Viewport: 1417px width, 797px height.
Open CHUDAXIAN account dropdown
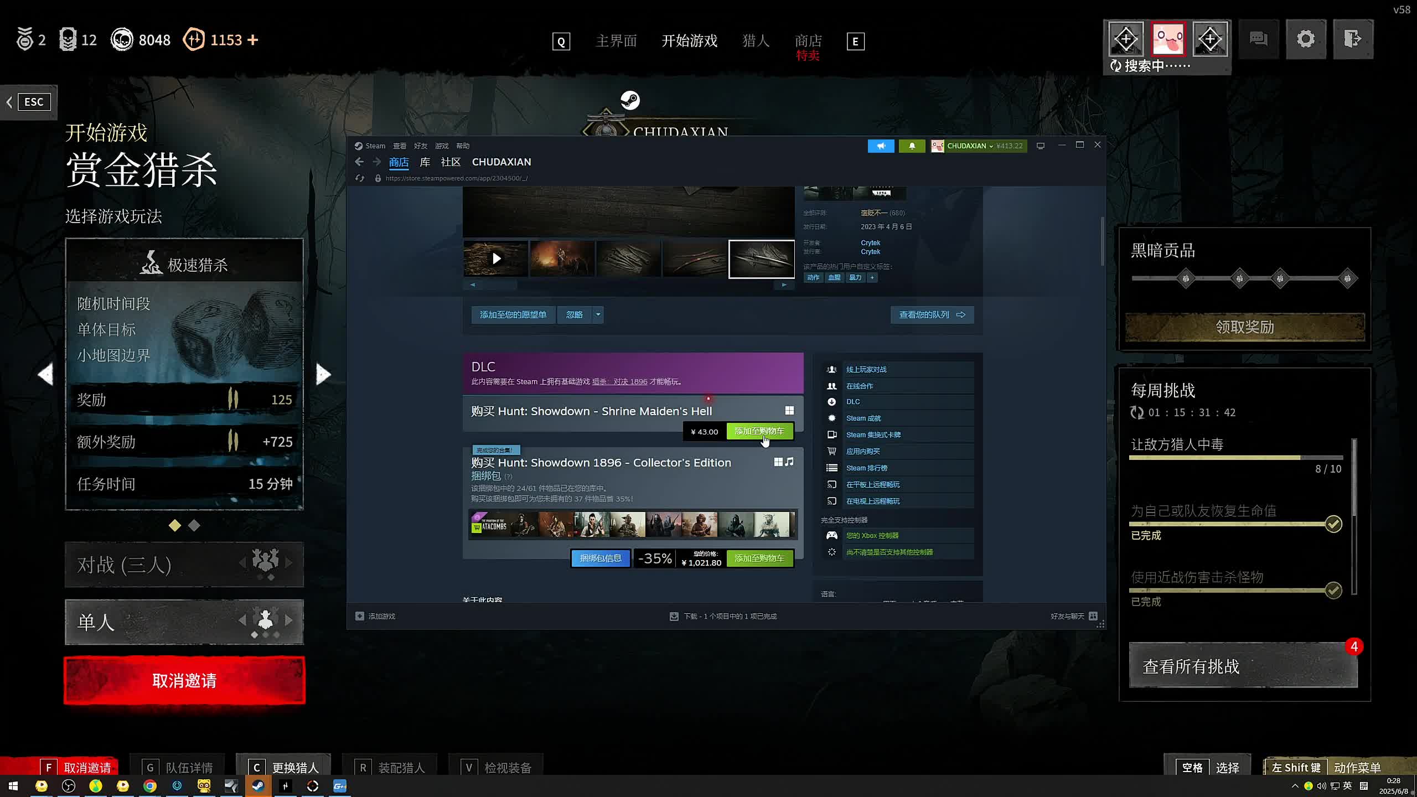point(979,146)
